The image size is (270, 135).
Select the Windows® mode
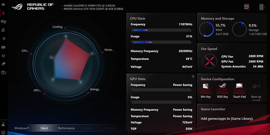click(x=22, y=128)
